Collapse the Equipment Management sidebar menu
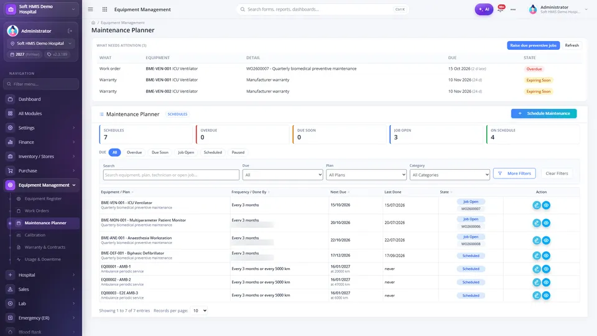The height and width of the screenshot is (336, 597). tap(41, 185)
